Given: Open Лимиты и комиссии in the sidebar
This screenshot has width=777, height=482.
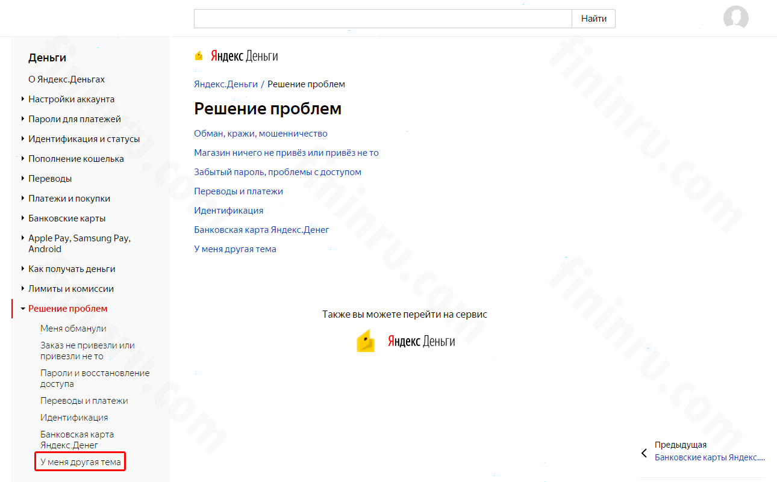Looking at the screenshot, I should (x=71, y=289).
